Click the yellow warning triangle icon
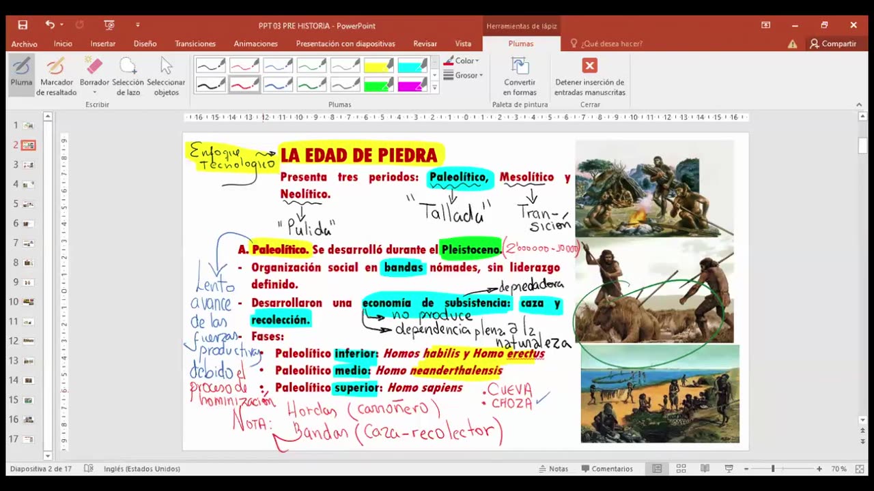 tap(792, 44)
